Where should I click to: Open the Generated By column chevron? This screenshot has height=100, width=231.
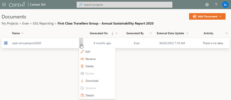click(151, 34)
